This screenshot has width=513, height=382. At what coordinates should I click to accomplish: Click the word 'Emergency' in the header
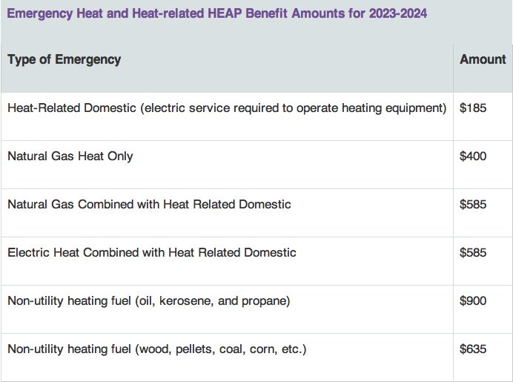(88, 59)
